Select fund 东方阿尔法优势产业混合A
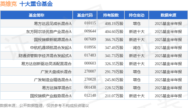The width and height of the screenshot is (188, 108). tap(49, 32)
